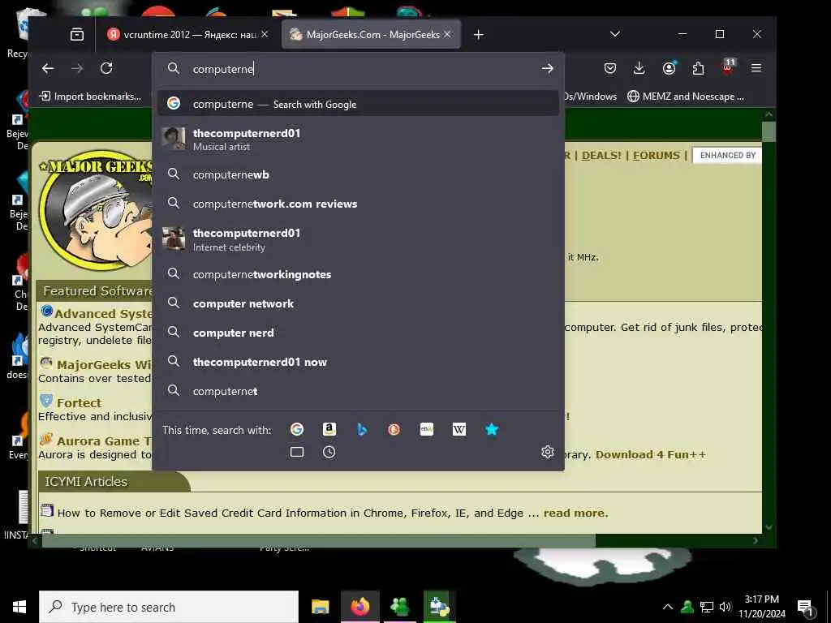Image resolution: width=831 pixels, height=623 pixels.
Task: Pick the computernewb suggestion
Action: pos(358,174)
